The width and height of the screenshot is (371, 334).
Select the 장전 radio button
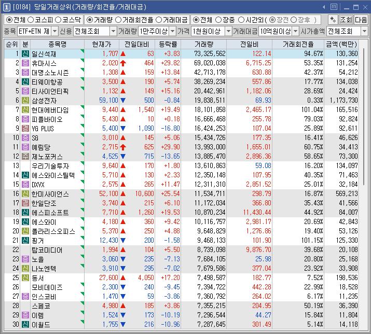(272, 20)
